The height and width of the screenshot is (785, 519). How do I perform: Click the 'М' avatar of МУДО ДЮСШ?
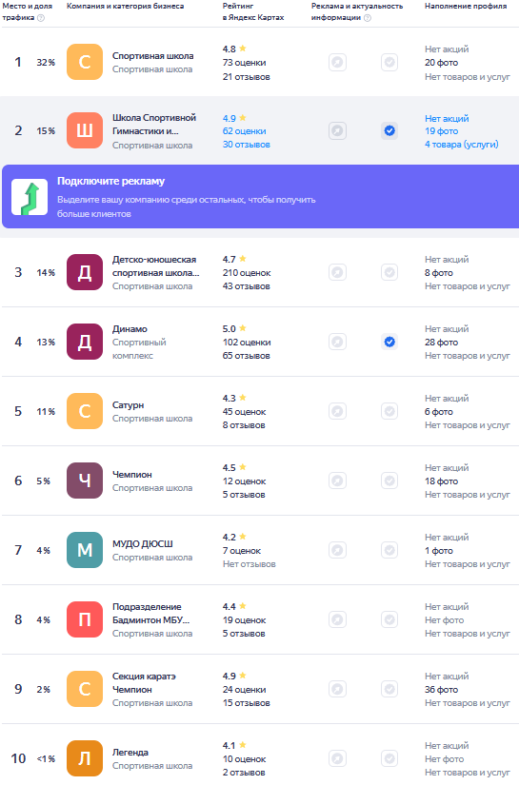pos(85,550)
